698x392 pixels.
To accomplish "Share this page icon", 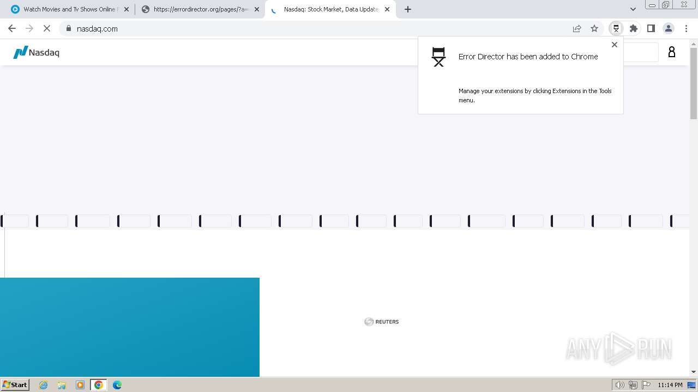I will pos(577,28).
